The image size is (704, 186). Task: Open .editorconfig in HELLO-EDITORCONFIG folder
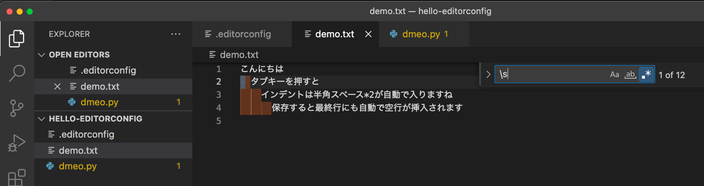pyautogui.click(x=113, y=135)
